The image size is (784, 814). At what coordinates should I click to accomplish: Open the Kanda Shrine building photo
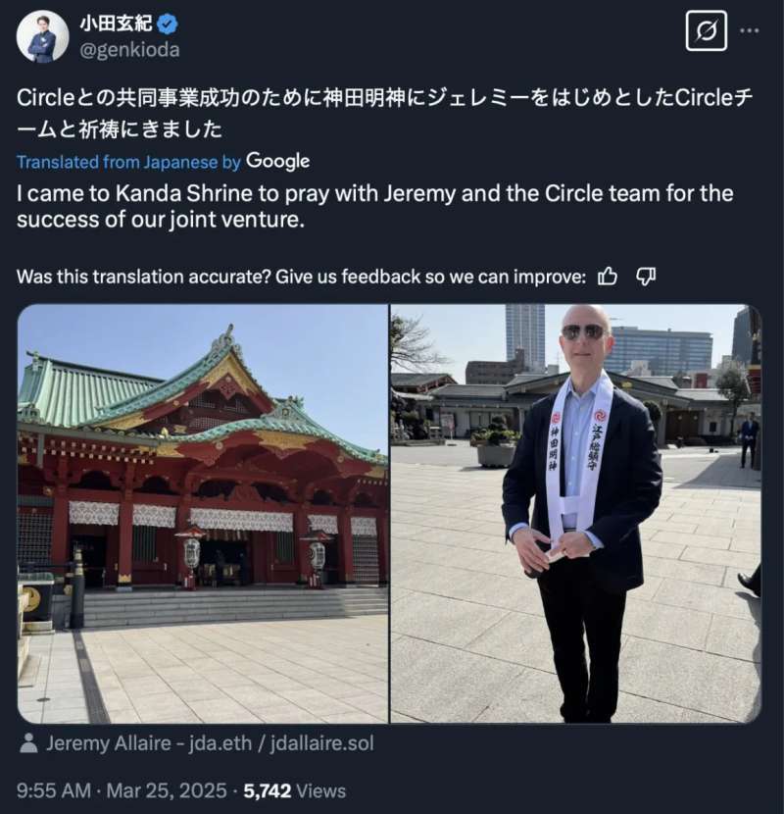203,514
